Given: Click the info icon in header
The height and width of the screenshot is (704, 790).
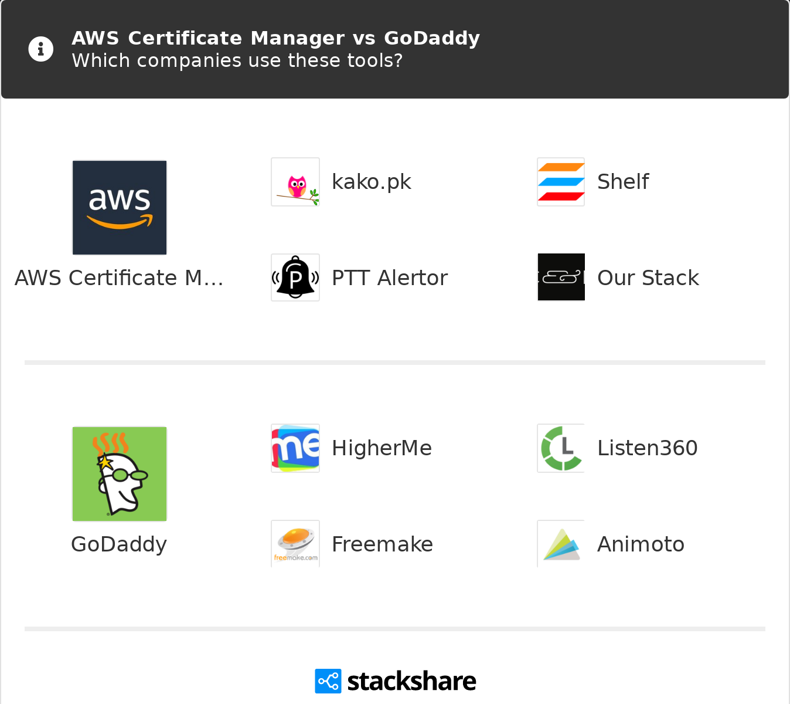Looking at the screenshot, I should pos(41,49).
